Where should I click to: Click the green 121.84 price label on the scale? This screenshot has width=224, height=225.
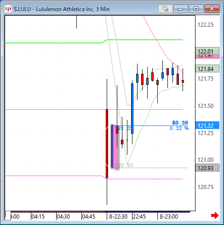click(207, 69)
